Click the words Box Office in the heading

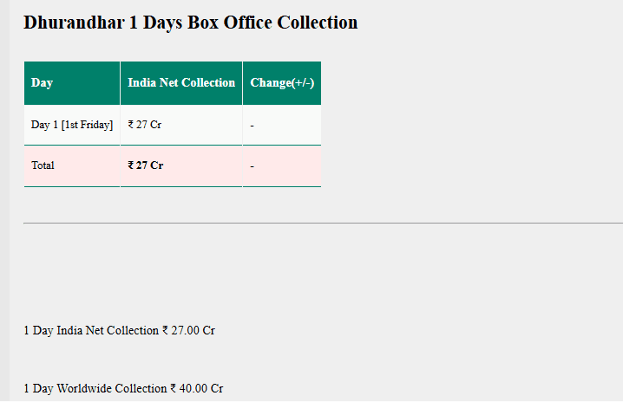click(236, 23)
